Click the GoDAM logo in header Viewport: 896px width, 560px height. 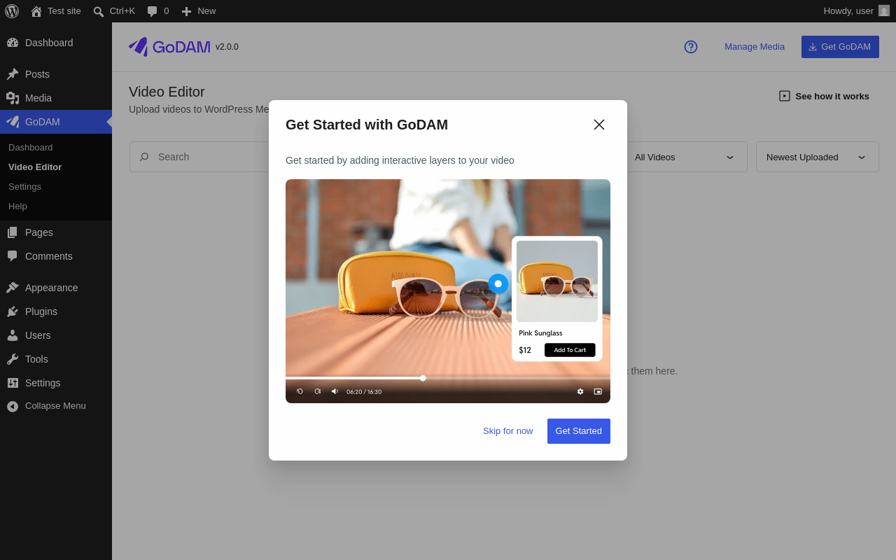coord(169,47)
